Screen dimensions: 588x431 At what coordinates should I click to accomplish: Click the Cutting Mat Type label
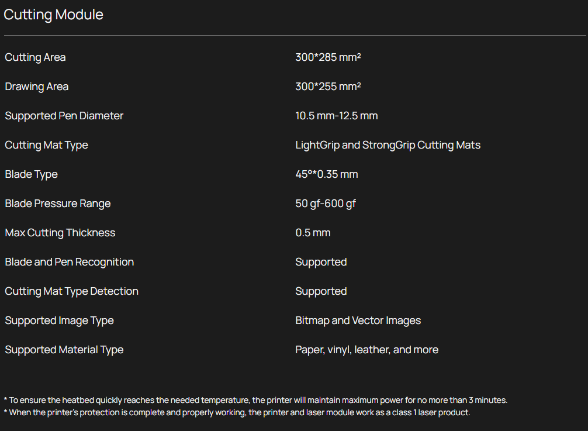(47, 145)
